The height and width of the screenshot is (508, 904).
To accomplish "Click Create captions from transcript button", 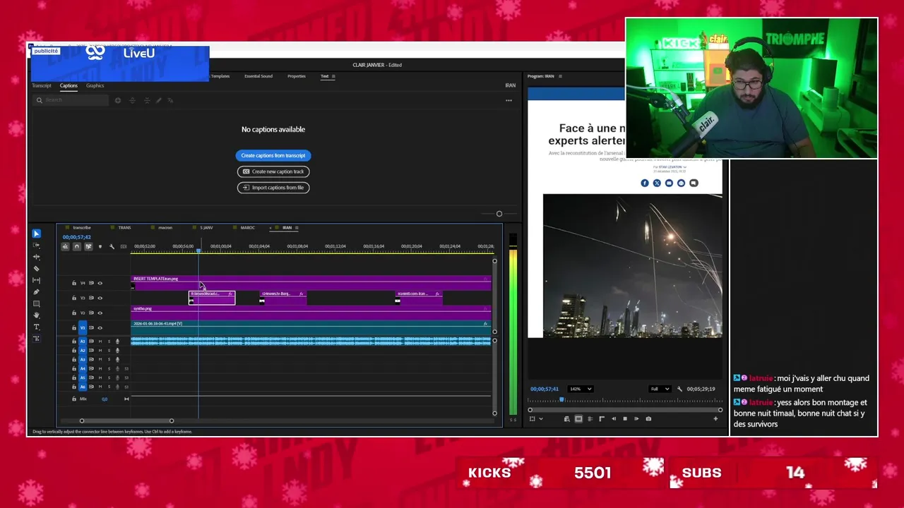I will pos(273,155).
